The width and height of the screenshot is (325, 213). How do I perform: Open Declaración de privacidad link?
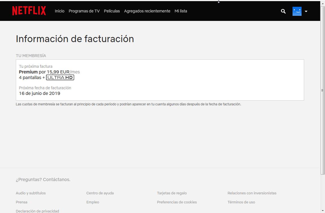37,211
